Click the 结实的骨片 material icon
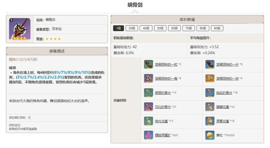 coord(210,93)
